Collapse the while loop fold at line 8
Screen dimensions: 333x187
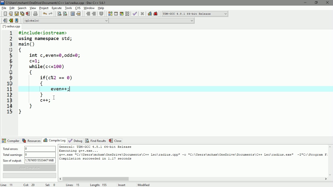[11, 72]
